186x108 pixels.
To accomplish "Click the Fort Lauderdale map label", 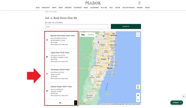I will coord(114,34).
